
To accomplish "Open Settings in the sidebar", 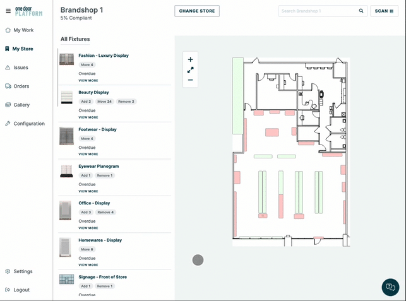I will click(x=23, y=271).
